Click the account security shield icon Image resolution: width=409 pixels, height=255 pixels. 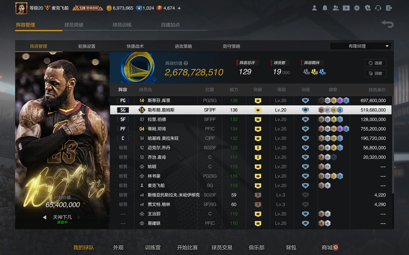(367, 8)
